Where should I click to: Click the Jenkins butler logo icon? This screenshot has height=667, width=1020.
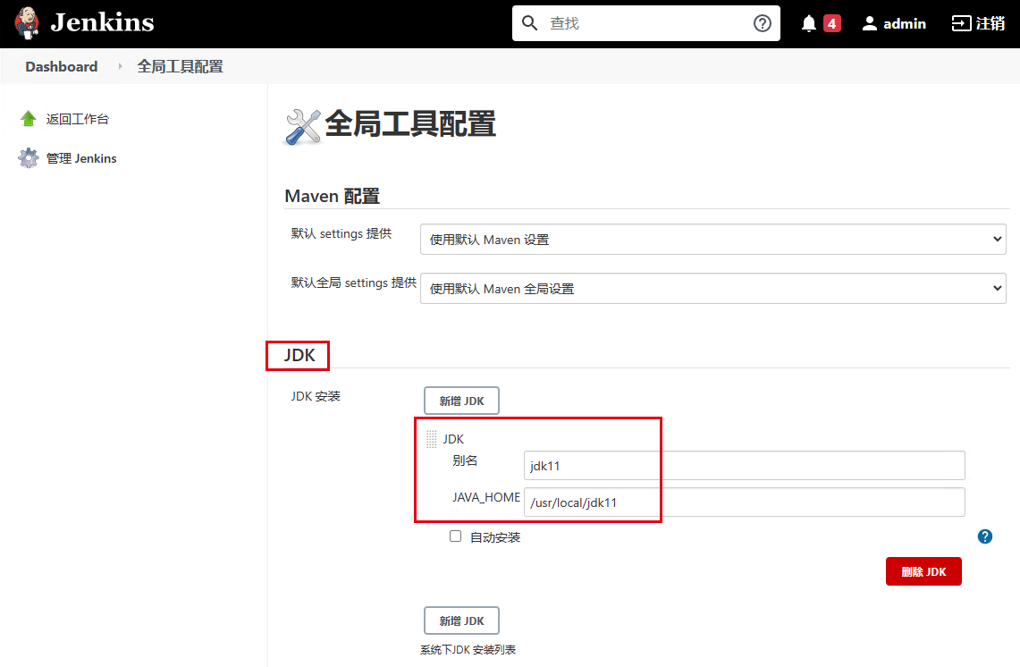click(28, 22)
